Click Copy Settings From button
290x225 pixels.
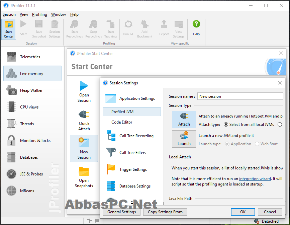tap(165, 212)
